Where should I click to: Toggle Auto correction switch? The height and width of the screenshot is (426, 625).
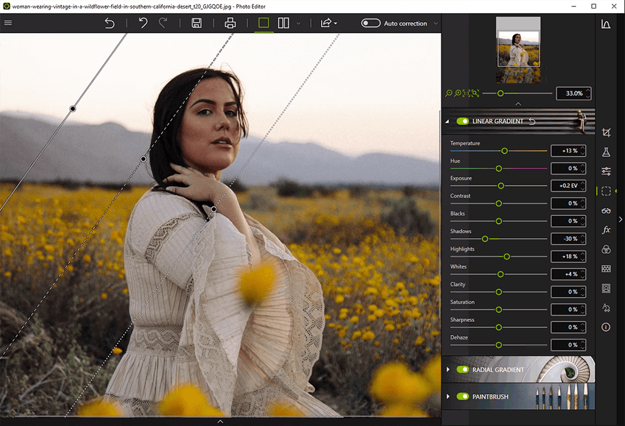[x=370, y=23]
